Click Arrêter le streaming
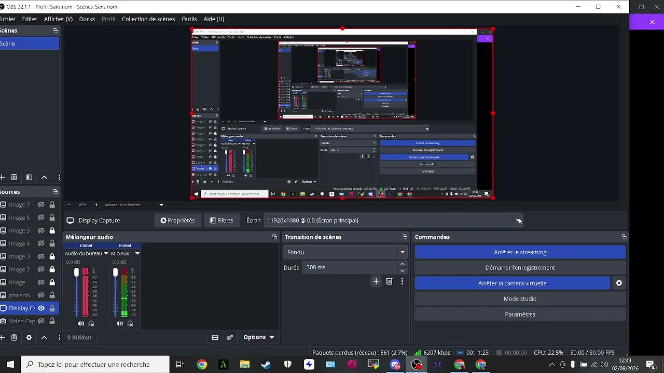The height and width of the screenshot is (373, 664). (x=520, y=252)
